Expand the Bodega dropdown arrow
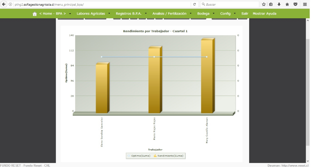Screen dimensions: 311x167 tap(214, 14)
